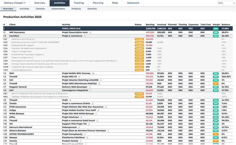Open the Delivery Cockpit dropdown menu
Screen dimensions: 236x145
click(15, 3)
